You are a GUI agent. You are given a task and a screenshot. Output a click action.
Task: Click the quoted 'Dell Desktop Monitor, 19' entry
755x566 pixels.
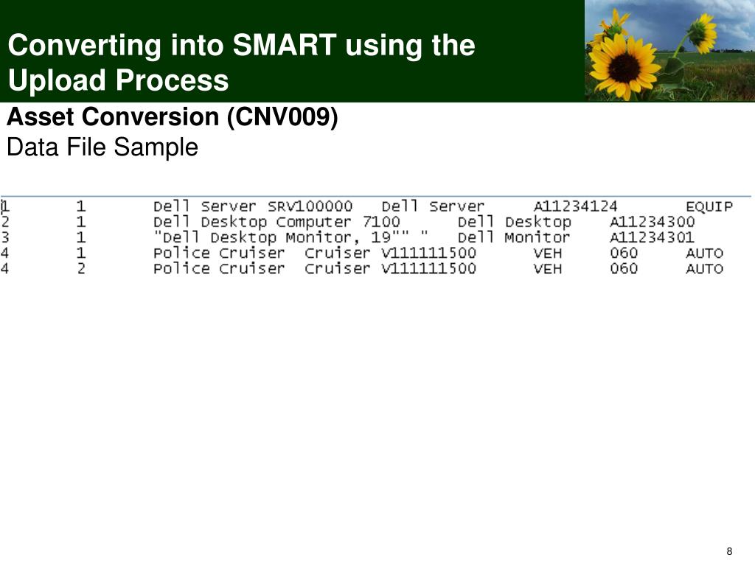tap(290, 237)
